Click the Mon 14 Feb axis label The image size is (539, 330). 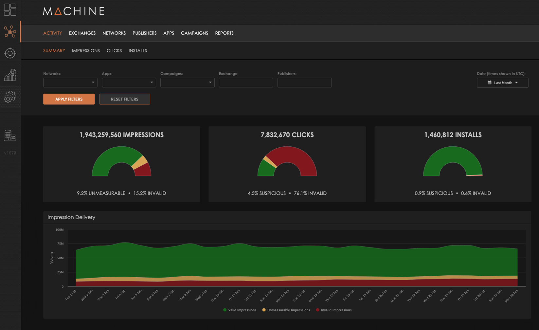click(x=283, y=295)
